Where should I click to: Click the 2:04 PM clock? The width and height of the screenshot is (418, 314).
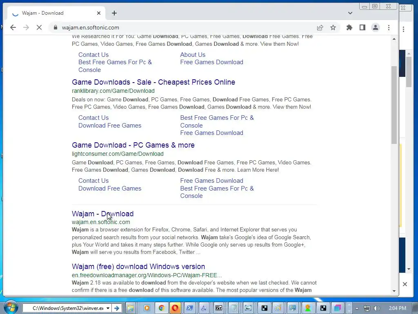(x=398, y=308)
